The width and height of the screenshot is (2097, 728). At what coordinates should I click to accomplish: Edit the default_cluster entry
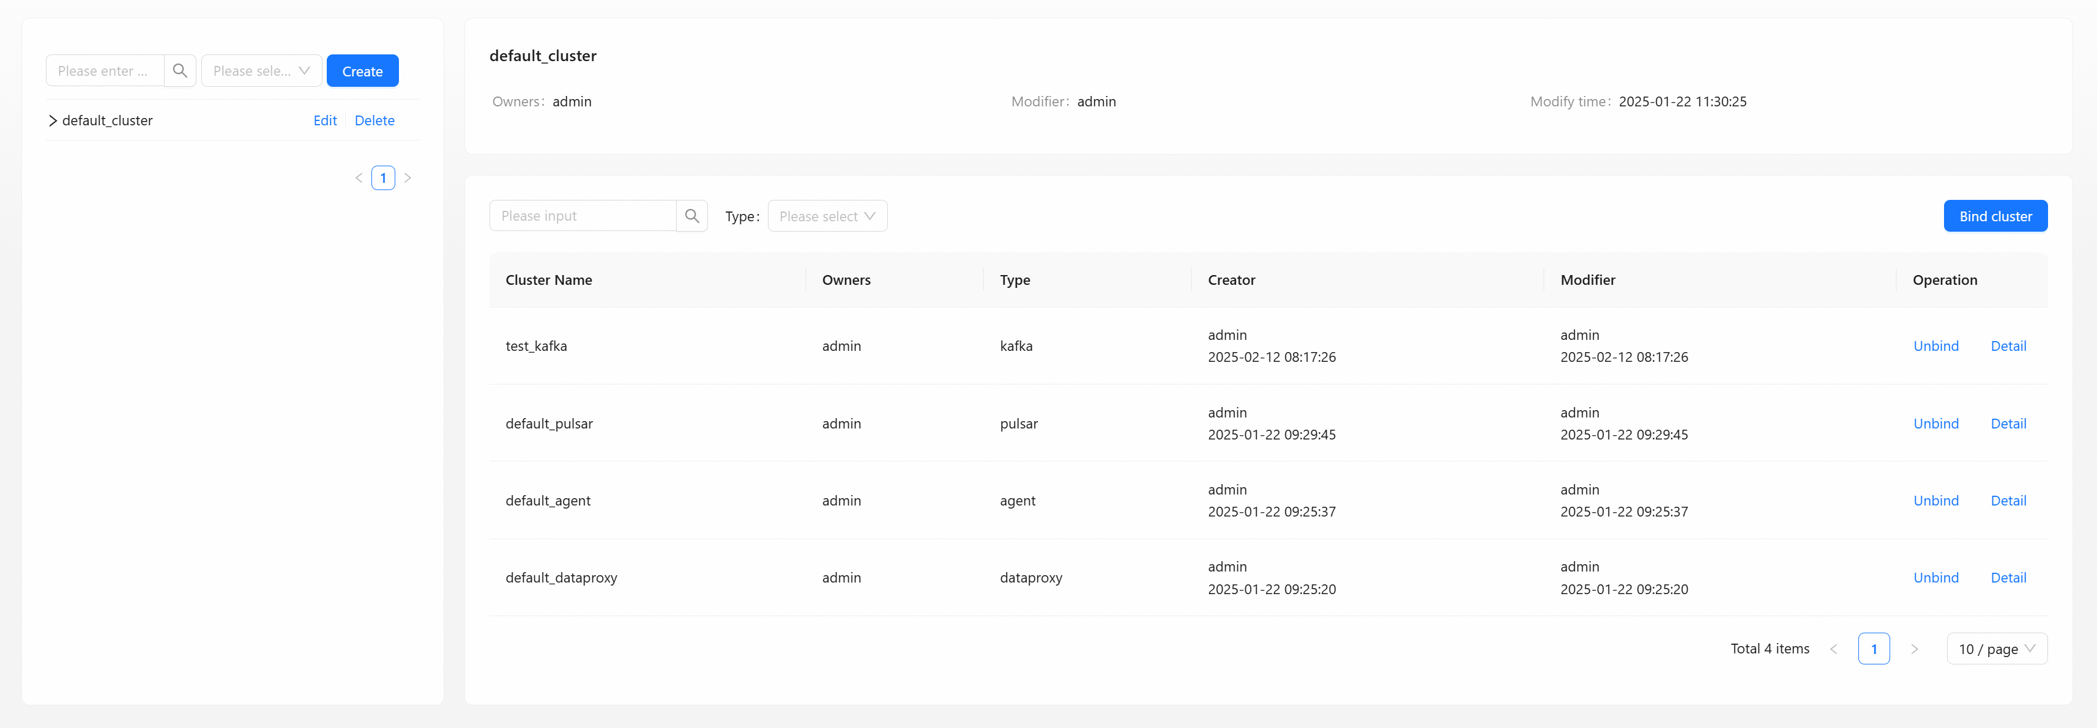(x=325, y=120)
